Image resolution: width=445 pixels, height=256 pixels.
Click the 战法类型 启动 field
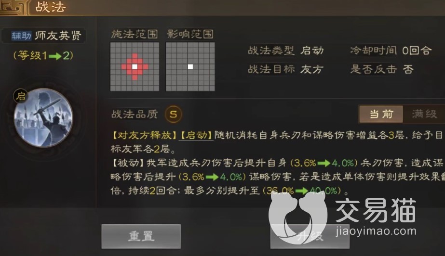[x=286, y=51]
